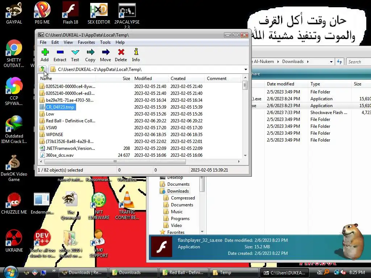The image size is (371, 278).
Task: Open the View menu
Action: tap(68, 42)
